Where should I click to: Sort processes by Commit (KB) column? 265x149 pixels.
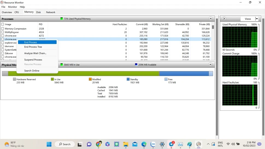(142, 24)
